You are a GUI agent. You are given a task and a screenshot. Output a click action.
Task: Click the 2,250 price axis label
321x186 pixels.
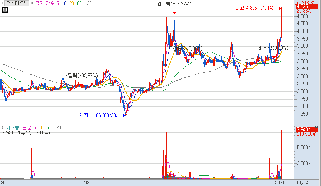click(302, 83)
